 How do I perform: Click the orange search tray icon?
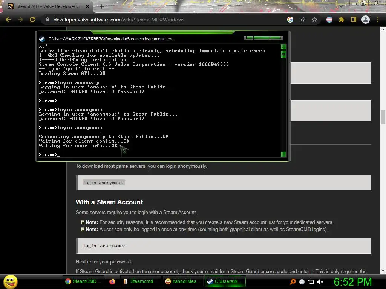(293, 282)
